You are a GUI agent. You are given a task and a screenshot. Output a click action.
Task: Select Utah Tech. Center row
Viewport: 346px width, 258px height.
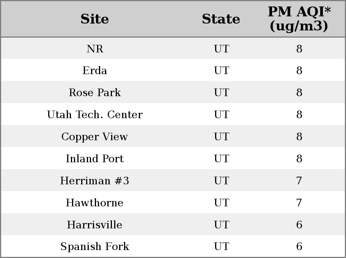tap(173, 114)
